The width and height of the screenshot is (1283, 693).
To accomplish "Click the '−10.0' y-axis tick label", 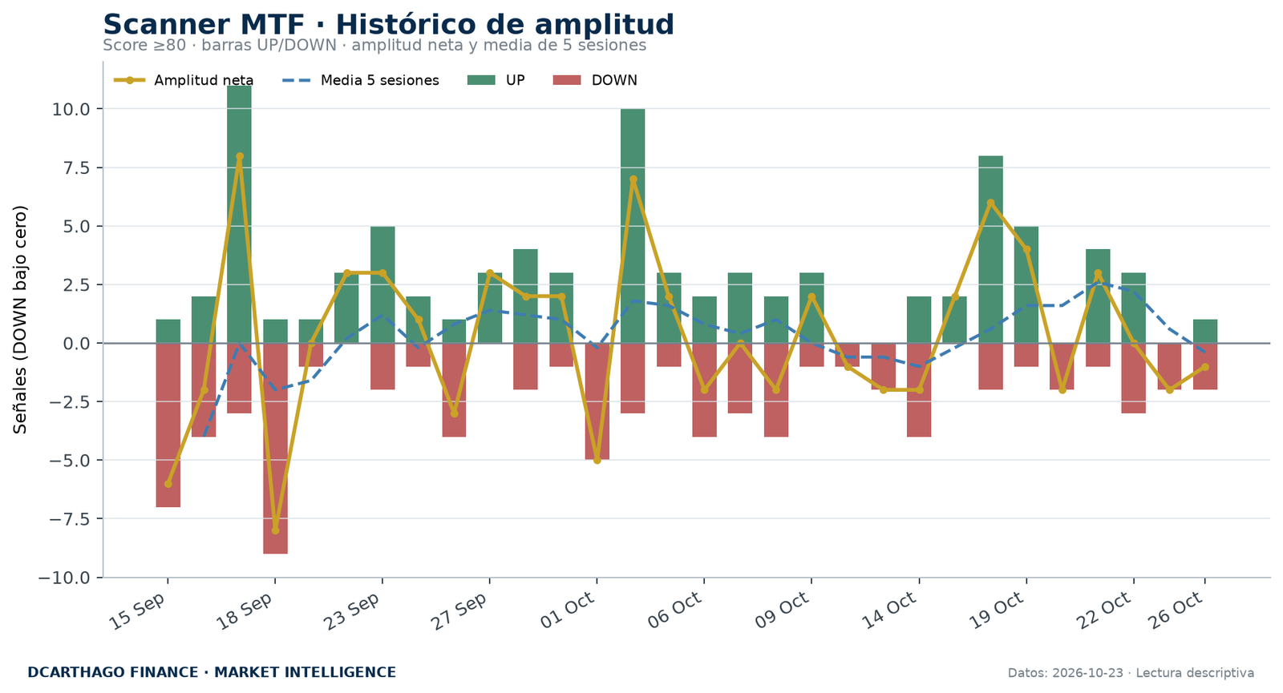I will 66,577.
